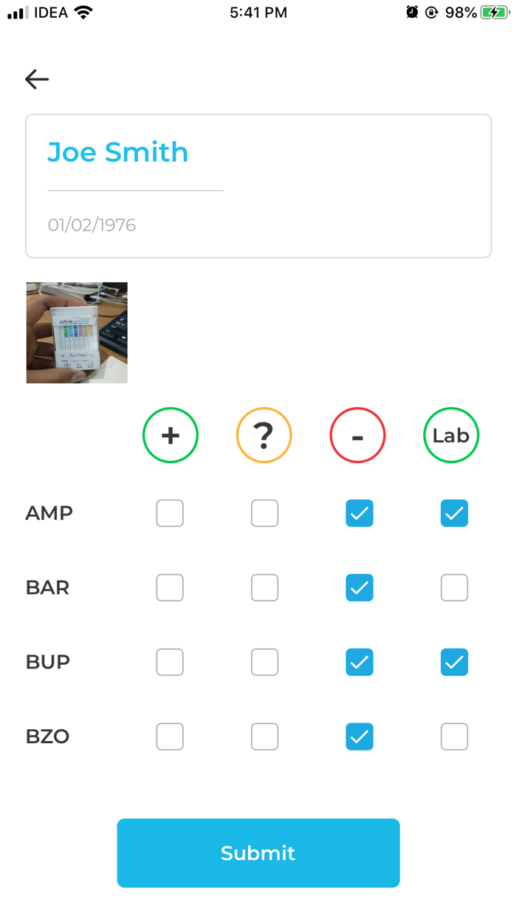
Task: Uncheck the negative result for BAR
Action: [359, 587]
